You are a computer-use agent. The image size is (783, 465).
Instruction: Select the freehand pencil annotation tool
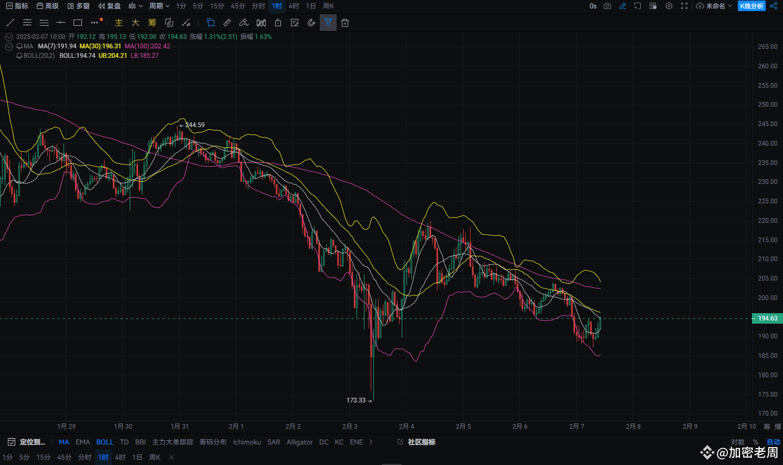point(244,23)
